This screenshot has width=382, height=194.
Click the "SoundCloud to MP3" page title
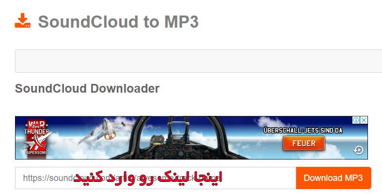pyautogui.click(x=118, y=22)
